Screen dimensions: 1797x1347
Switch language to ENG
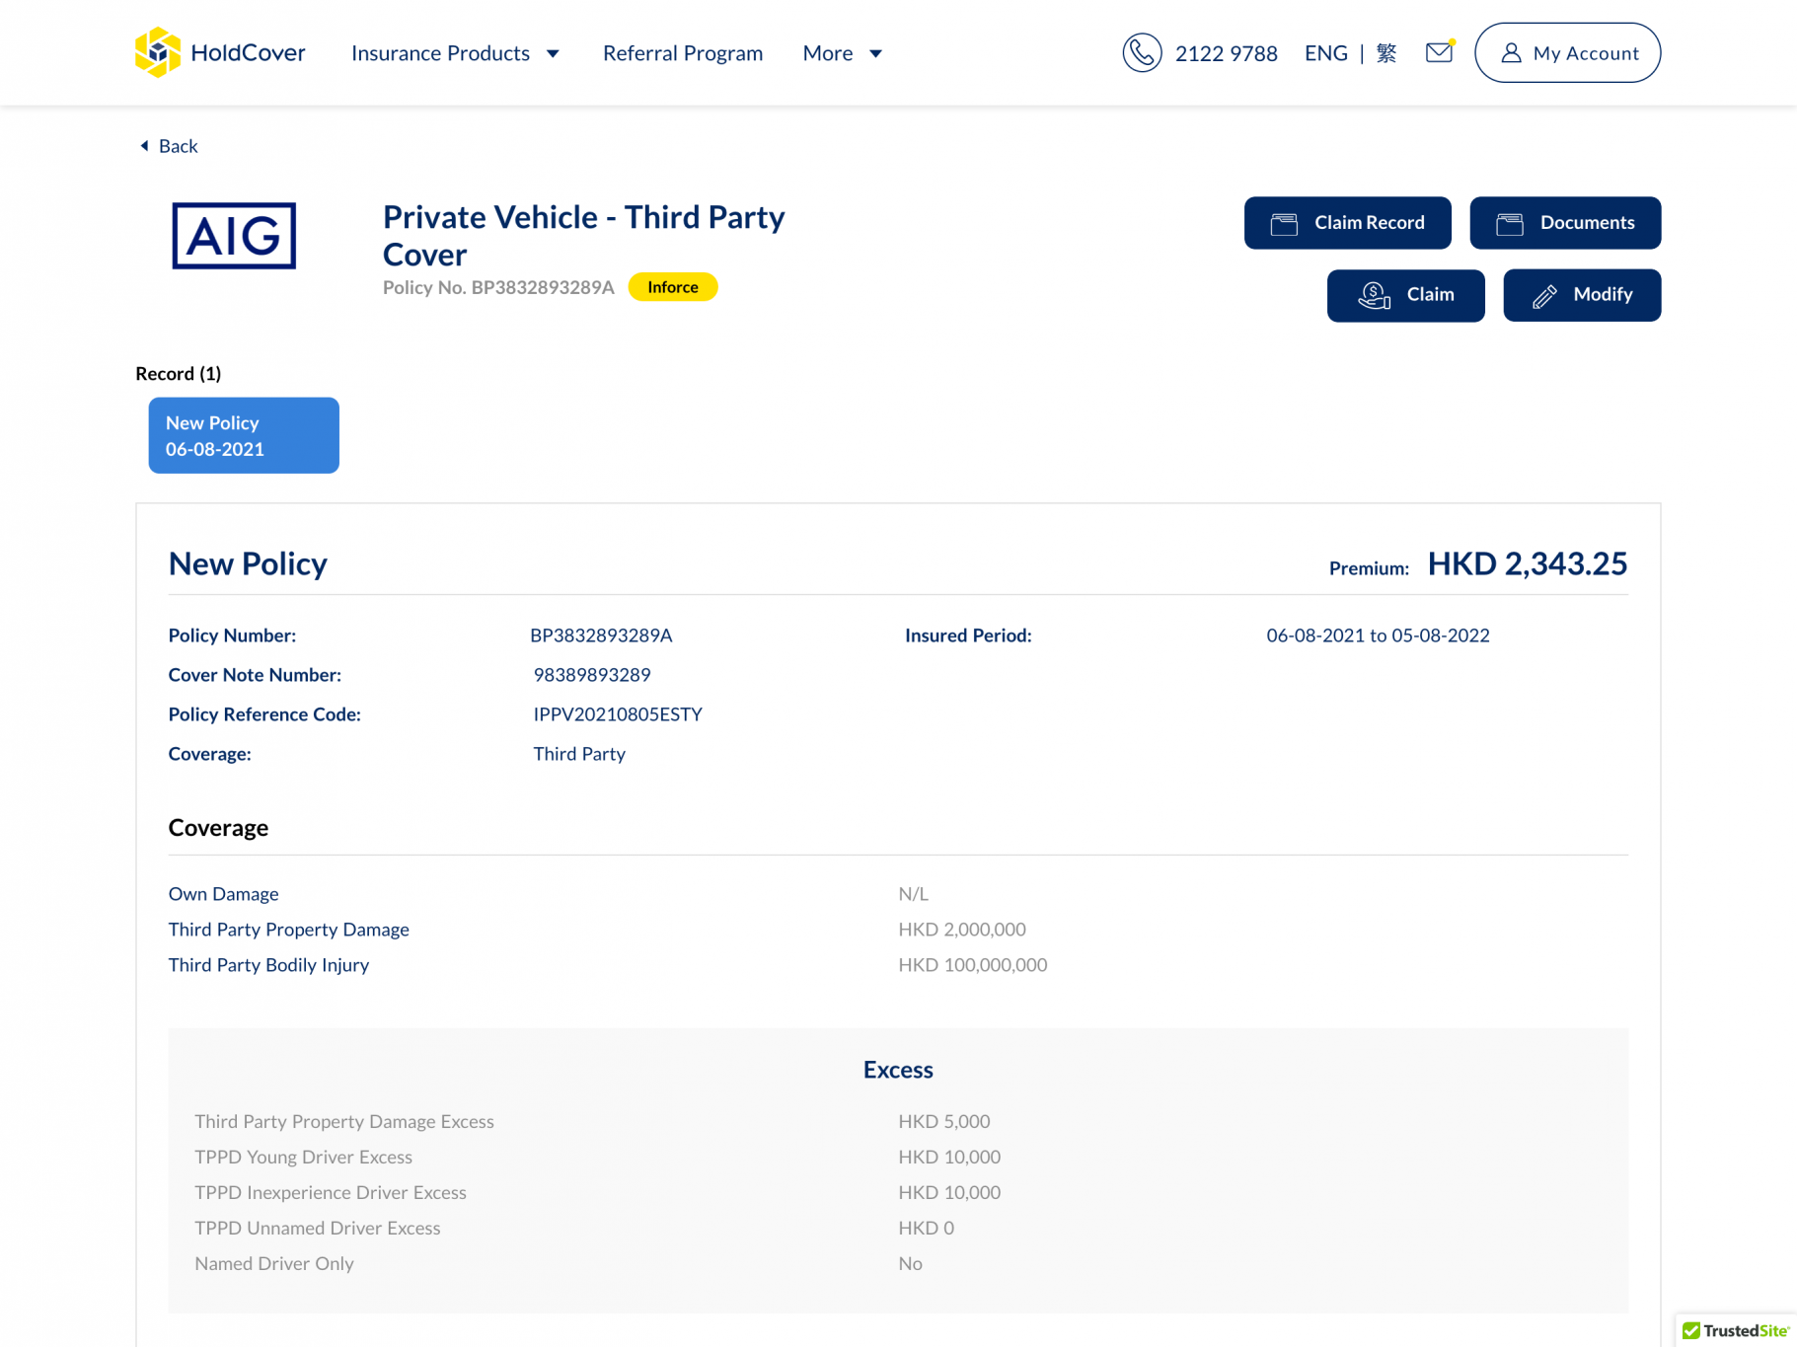(x=1325, y=53)
